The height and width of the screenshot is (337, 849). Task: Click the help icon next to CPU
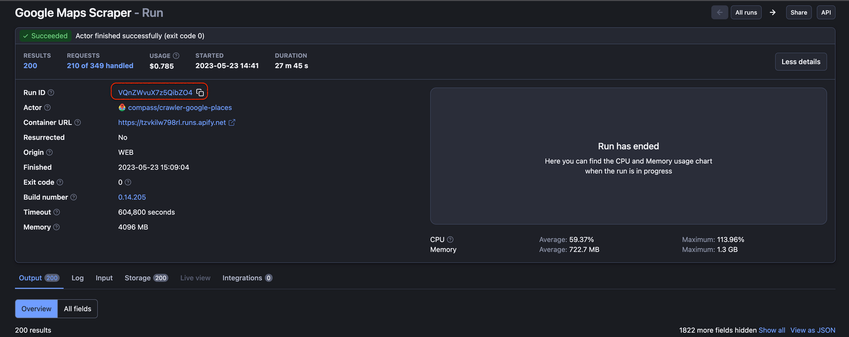coord(450,240)
